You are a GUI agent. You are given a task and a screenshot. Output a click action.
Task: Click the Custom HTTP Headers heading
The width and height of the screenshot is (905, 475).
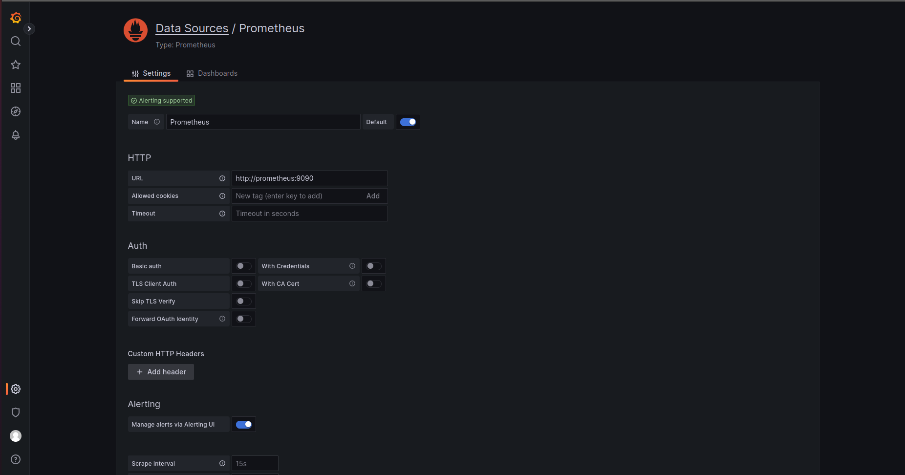[x=166, y=354]
